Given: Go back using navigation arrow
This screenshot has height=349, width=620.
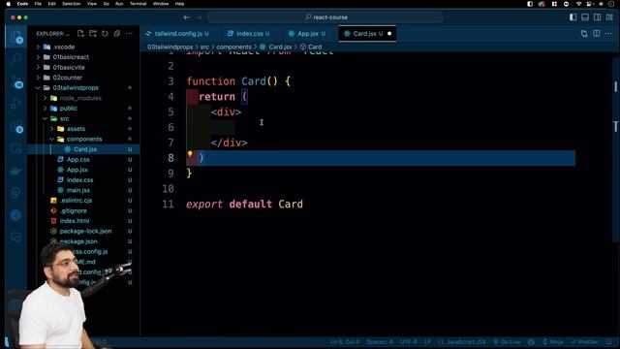Looking at the screenshot, I should [187, 17].
